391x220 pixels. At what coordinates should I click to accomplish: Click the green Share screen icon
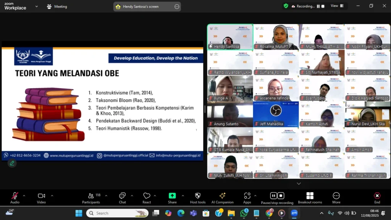tap(172, 196)
